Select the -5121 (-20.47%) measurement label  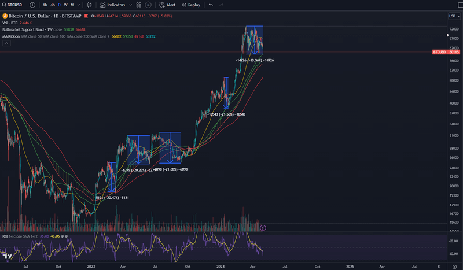click(112, 198)
